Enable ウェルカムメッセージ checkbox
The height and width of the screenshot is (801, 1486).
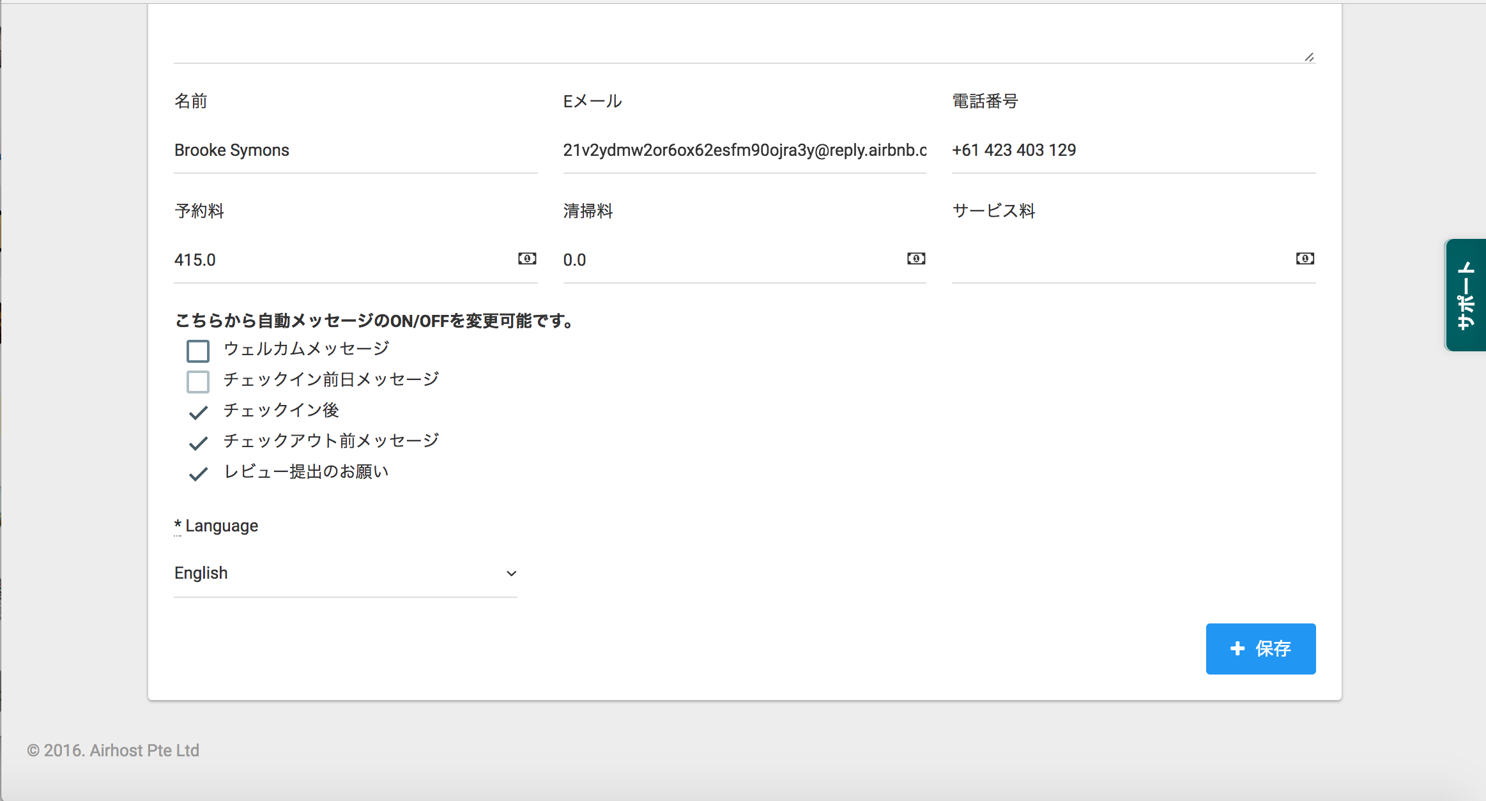(x=198, y=351)
